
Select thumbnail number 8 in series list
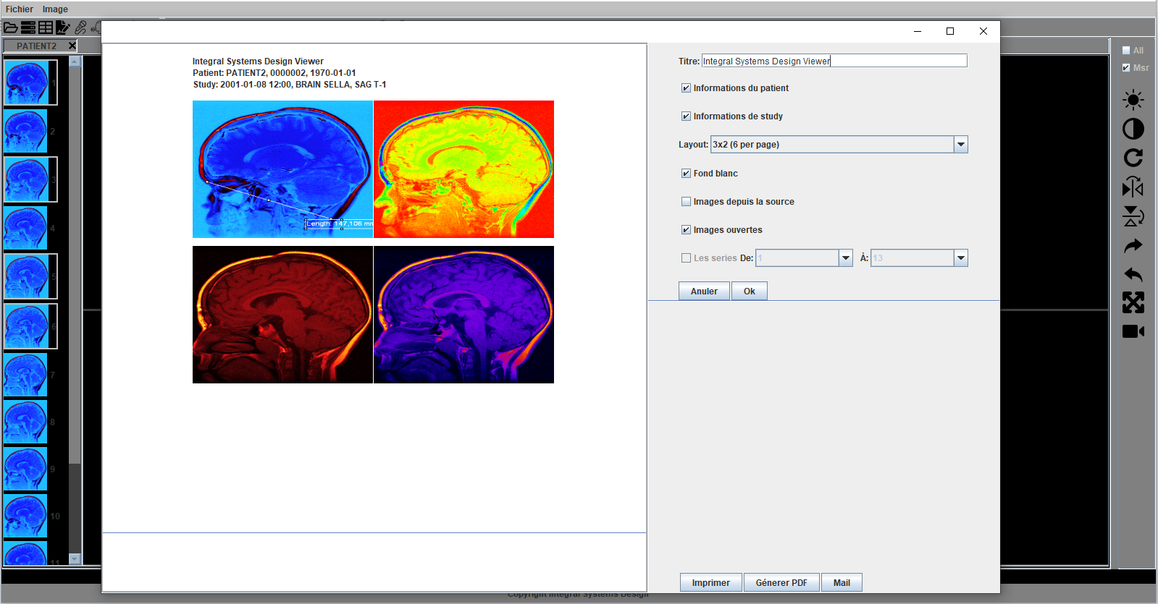click(x=26, y=422)
